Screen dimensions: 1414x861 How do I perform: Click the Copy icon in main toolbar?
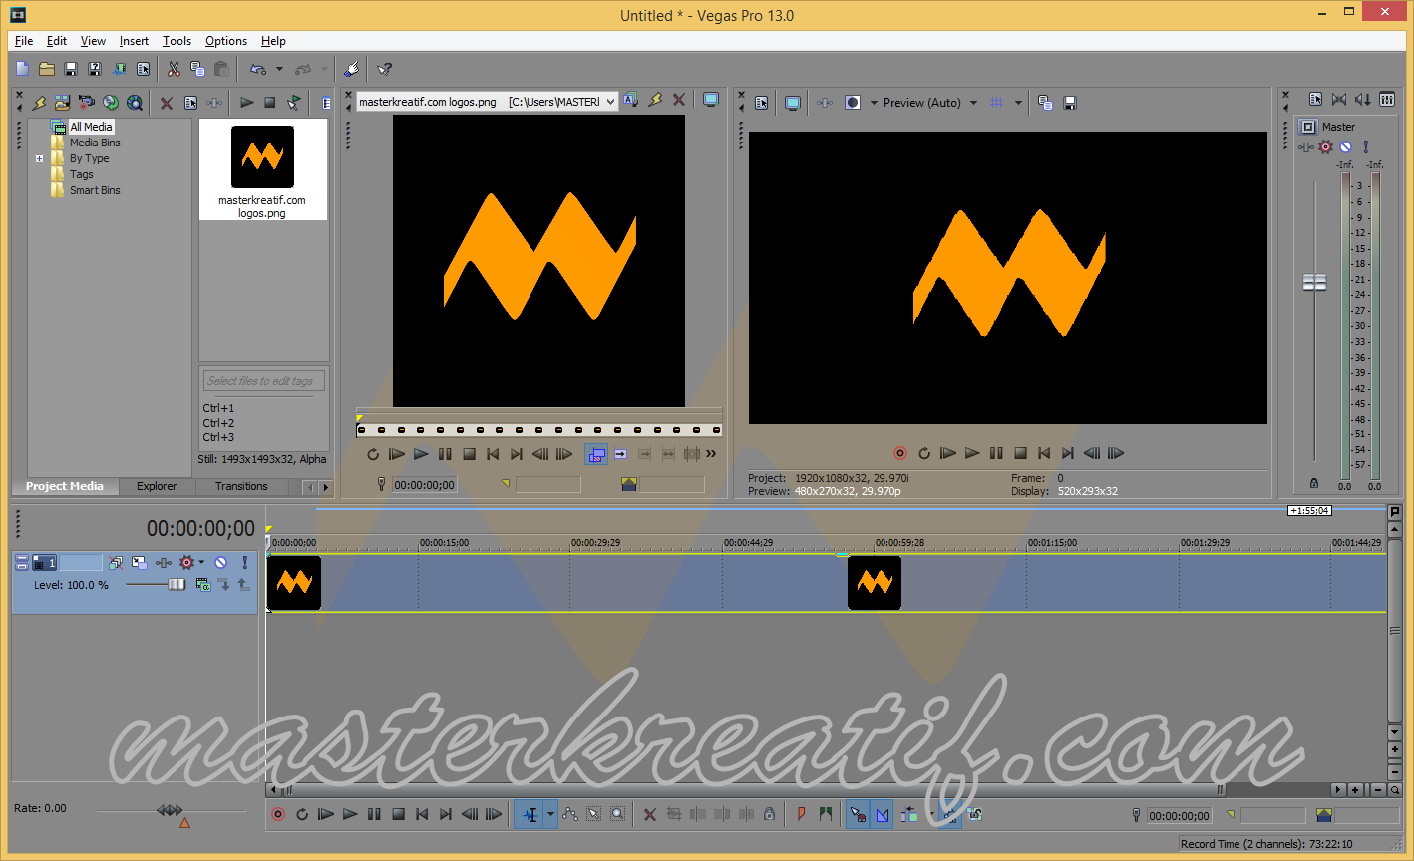click(x=197, y=69)
